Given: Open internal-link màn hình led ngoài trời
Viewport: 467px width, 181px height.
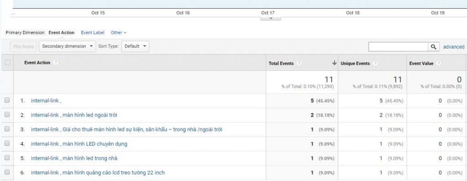Looking at the screenshot, I should tap(74, 115).
